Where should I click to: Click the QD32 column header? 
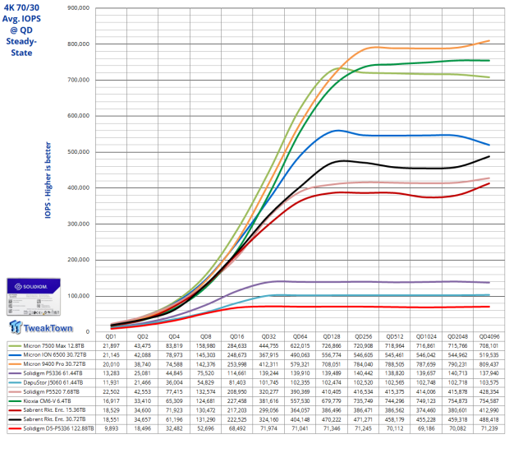(268, 336)
